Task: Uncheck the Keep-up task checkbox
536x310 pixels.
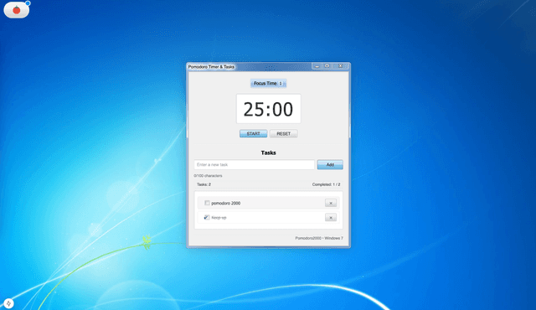Action: click(207, 217)
